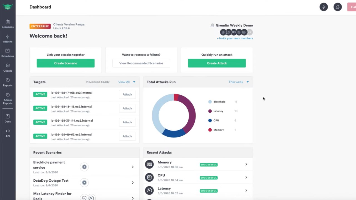Open Reports in the sidebar
Viewport: 356px width, 200px height.
[8, 82]
